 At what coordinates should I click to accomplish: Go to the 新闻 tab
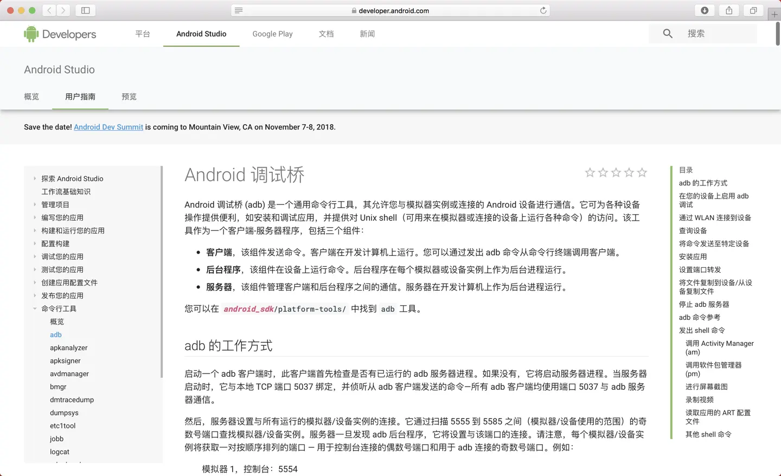pos(367,34)
